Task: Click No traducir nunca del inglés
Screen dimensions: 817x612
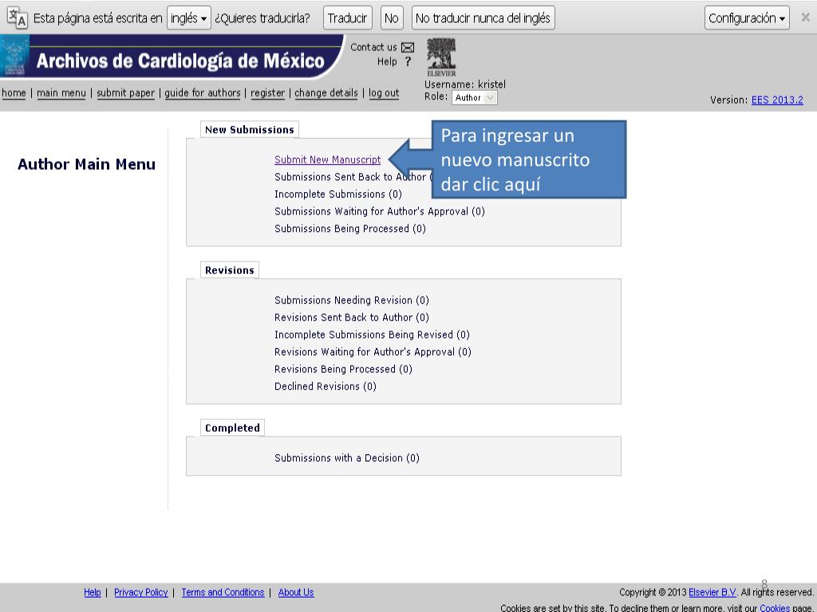Action: tap(483, 18)
